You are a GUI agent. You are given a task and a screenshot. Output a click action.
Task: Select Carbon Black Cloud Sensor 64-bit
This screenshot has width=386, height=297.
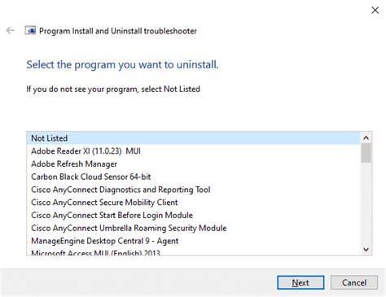click(x=193, y=177)
